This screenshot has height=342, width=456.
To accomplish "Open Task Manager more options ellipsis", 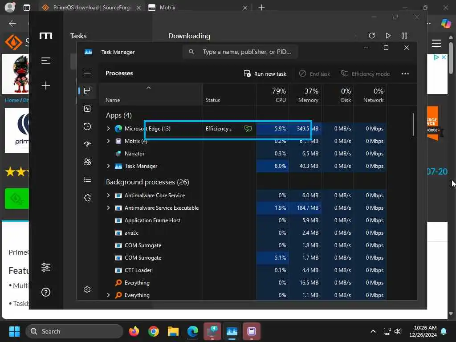I will 405,74.
